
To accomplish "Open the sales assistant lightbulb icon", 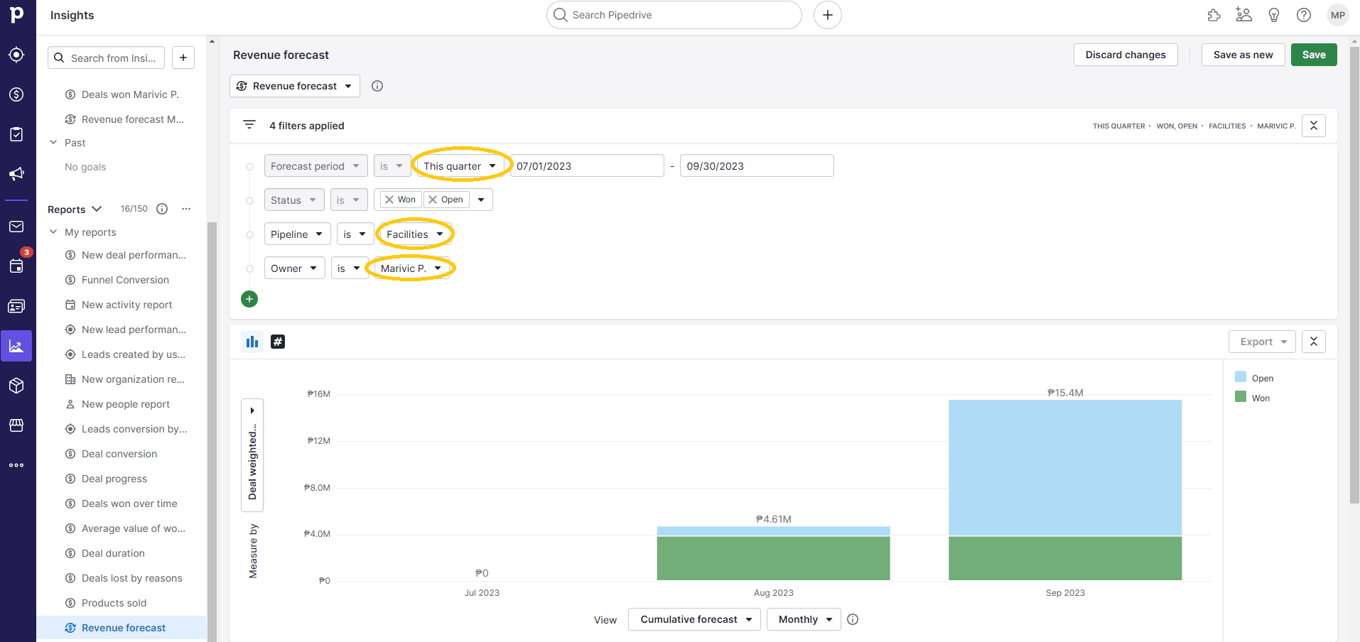I will point(1274,15).
